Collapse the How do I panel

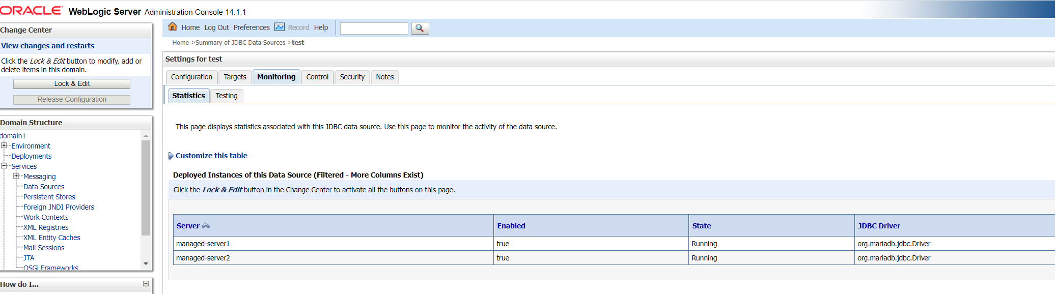click(146, 284)
